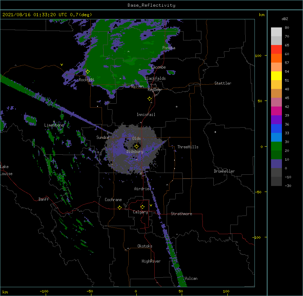Click the Olds city label
Screen dimensions: 303x296
point(136,139)
